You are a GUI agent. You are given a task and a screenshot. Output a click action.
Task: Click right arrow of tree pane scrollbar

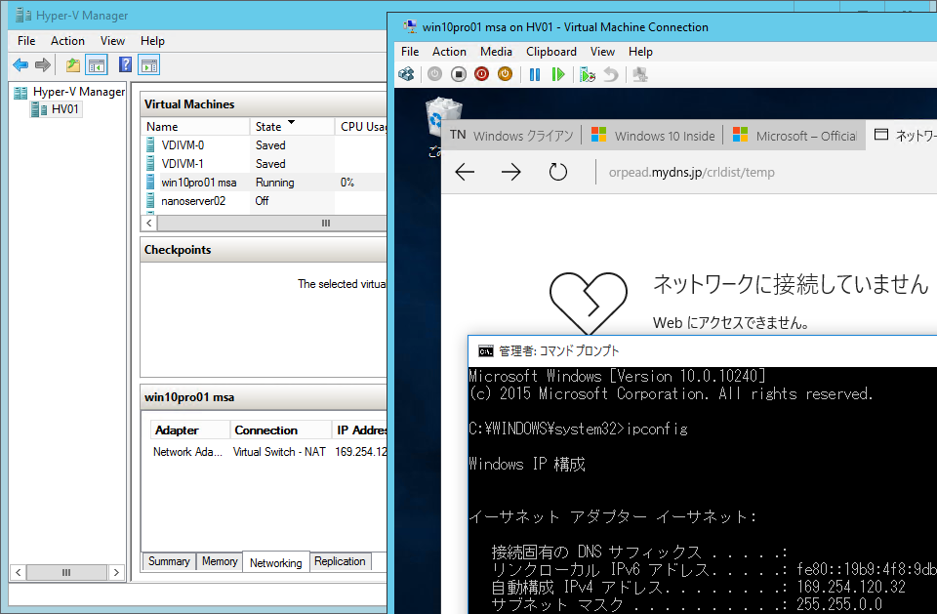[116, 572]
